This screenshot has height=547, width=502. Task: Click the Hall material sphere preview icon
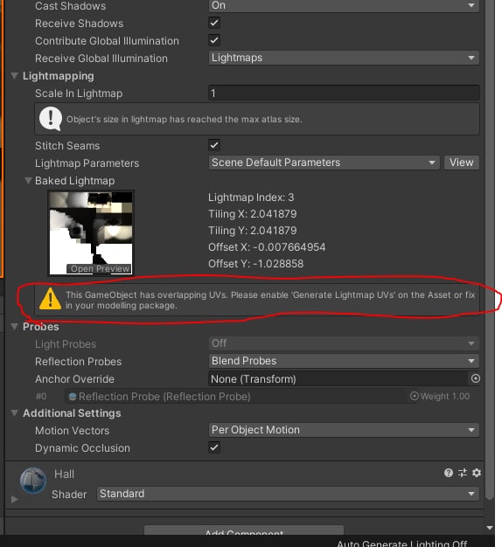click(x=33, y=481)
